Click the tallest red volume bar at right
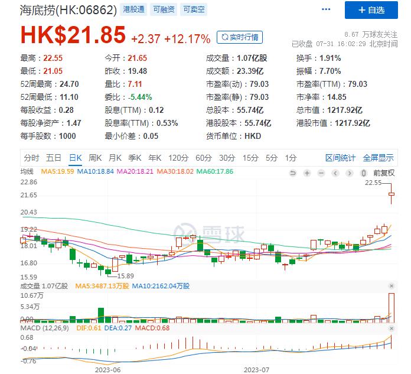This screenshot has height=374, width=411. (392, 308)
